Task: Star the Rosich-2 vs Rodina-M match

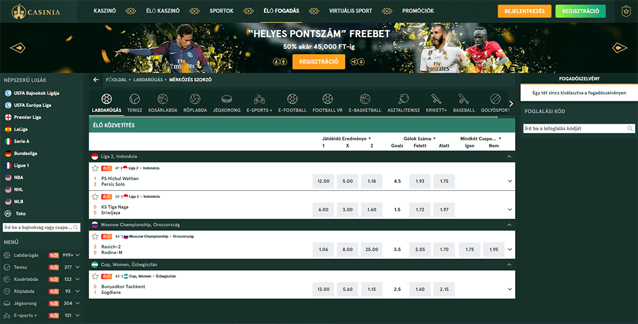Action: click(95, 236)
